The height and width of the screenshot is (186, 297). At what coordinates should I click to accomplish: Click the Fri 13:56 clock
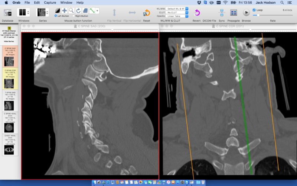(245, 3)
